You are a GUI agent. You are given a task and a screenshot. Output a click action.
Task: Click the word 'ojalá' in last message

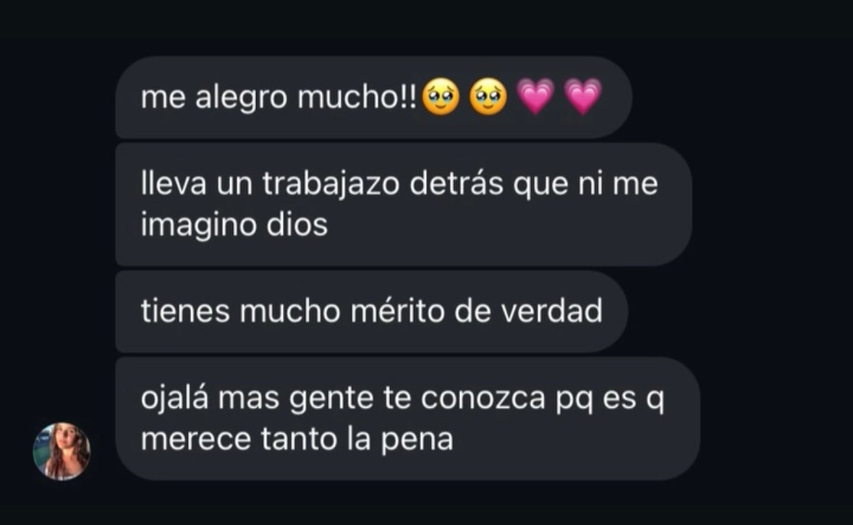coord(174,398)
